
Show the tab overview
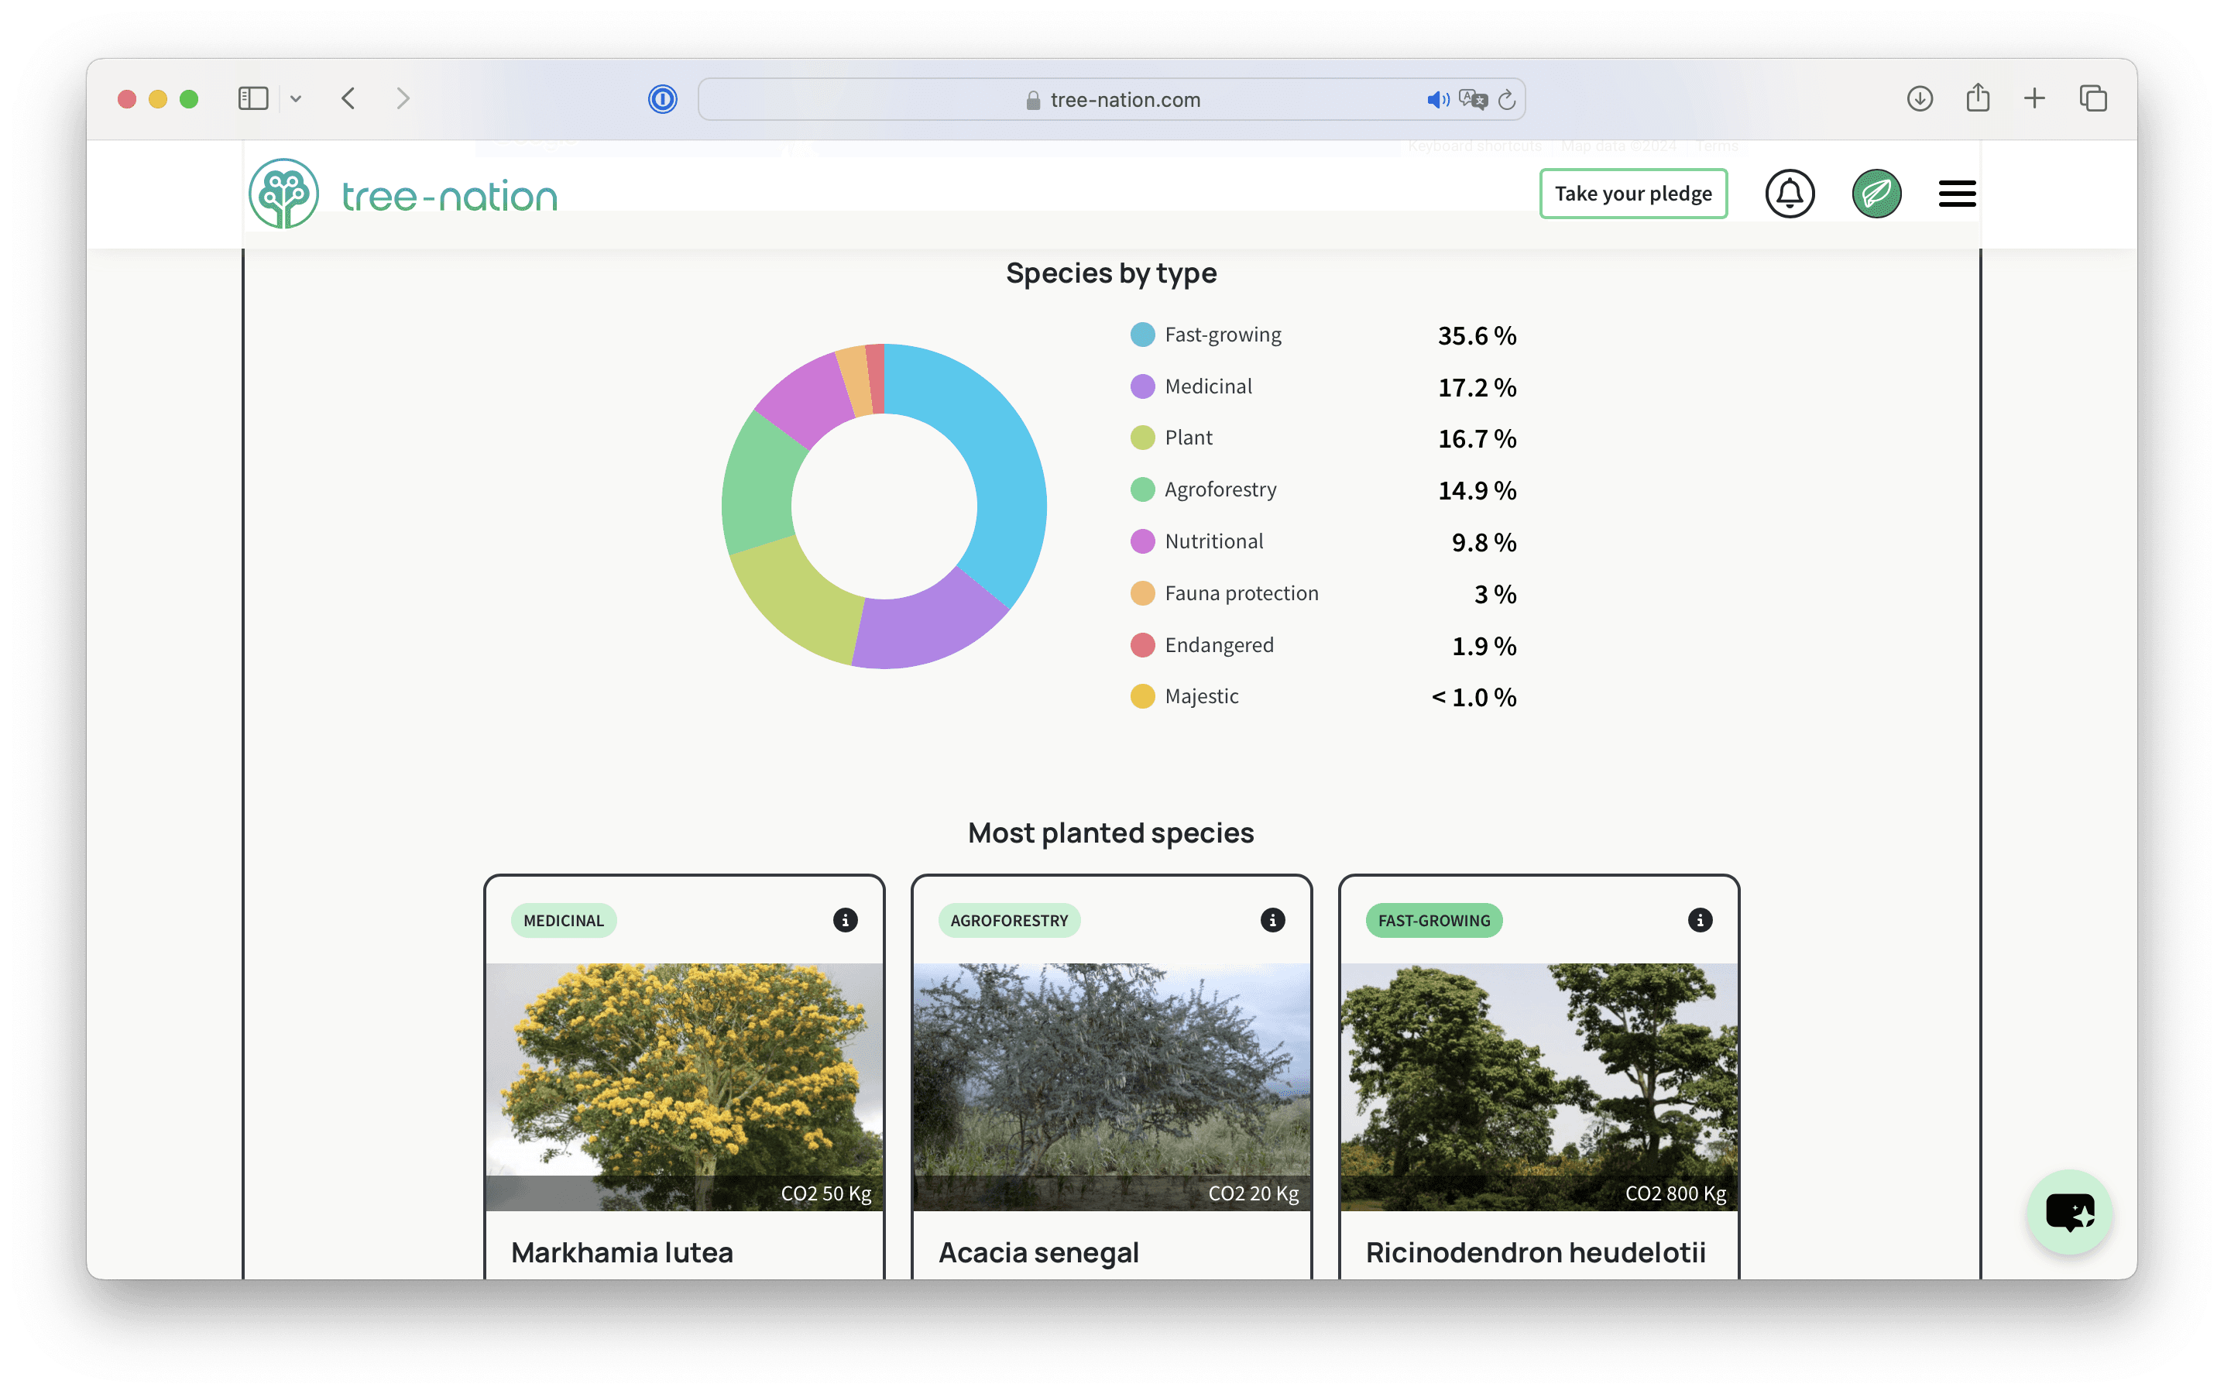coord(2093,98)
